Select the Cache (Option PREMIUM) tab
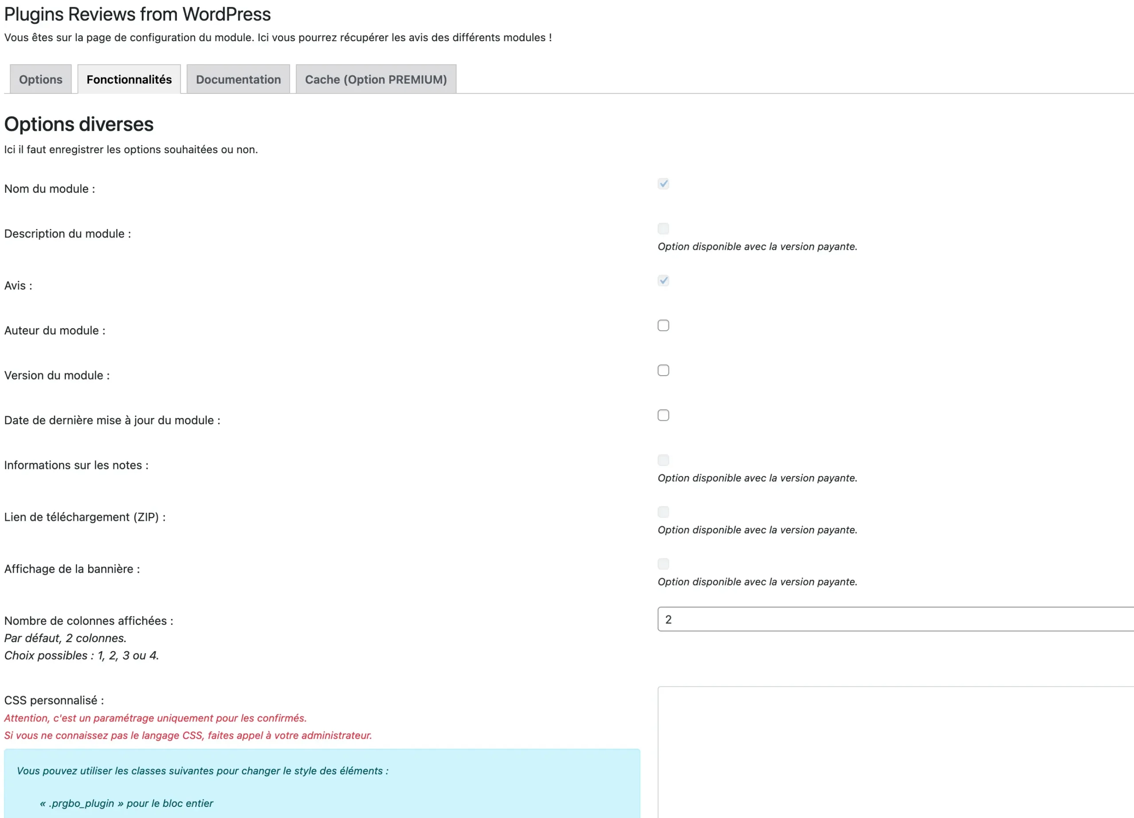Screen dimensions: 1134x818 click(376, 80)
